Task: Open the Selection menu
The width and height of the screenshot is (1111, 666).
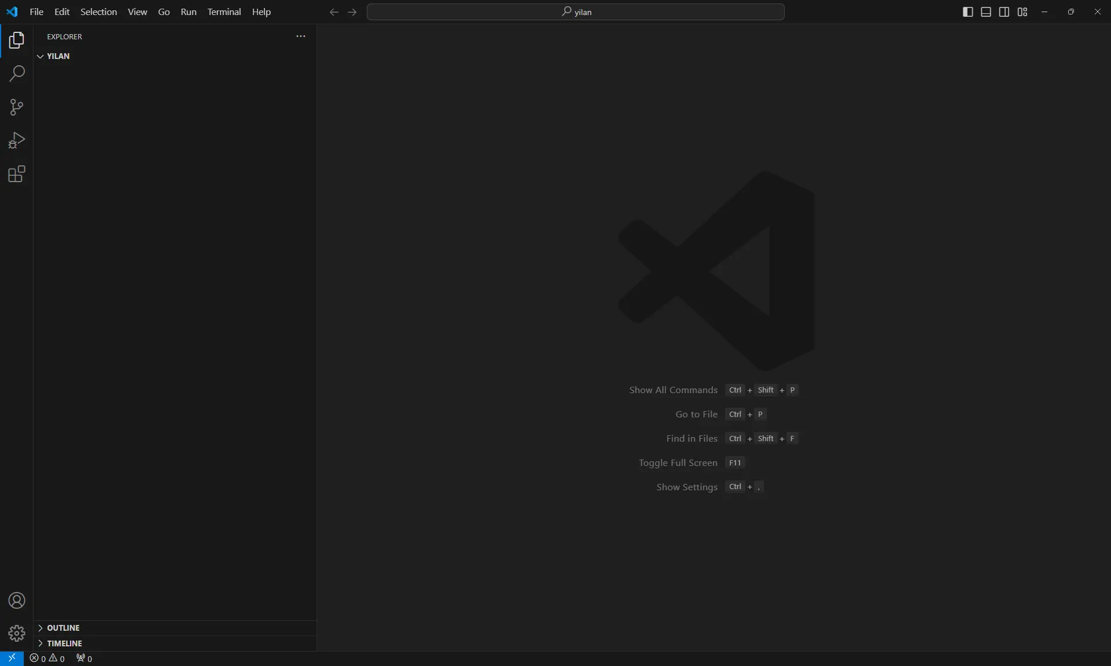Action: (98, 12)
